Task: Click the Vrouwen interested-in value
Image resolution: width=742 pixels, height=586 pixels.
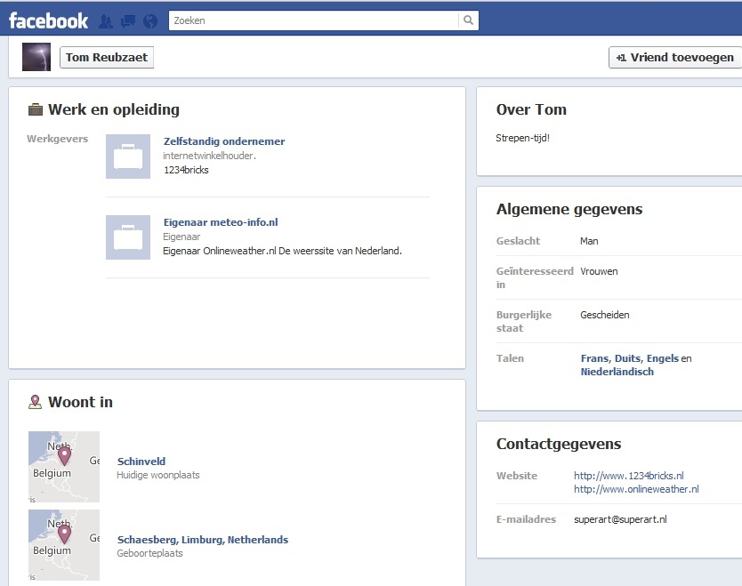Action: pos(599,271)
